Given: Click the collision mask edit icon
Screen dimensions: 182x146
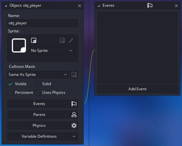Looking at the screenshot, I should coord(74,75).
